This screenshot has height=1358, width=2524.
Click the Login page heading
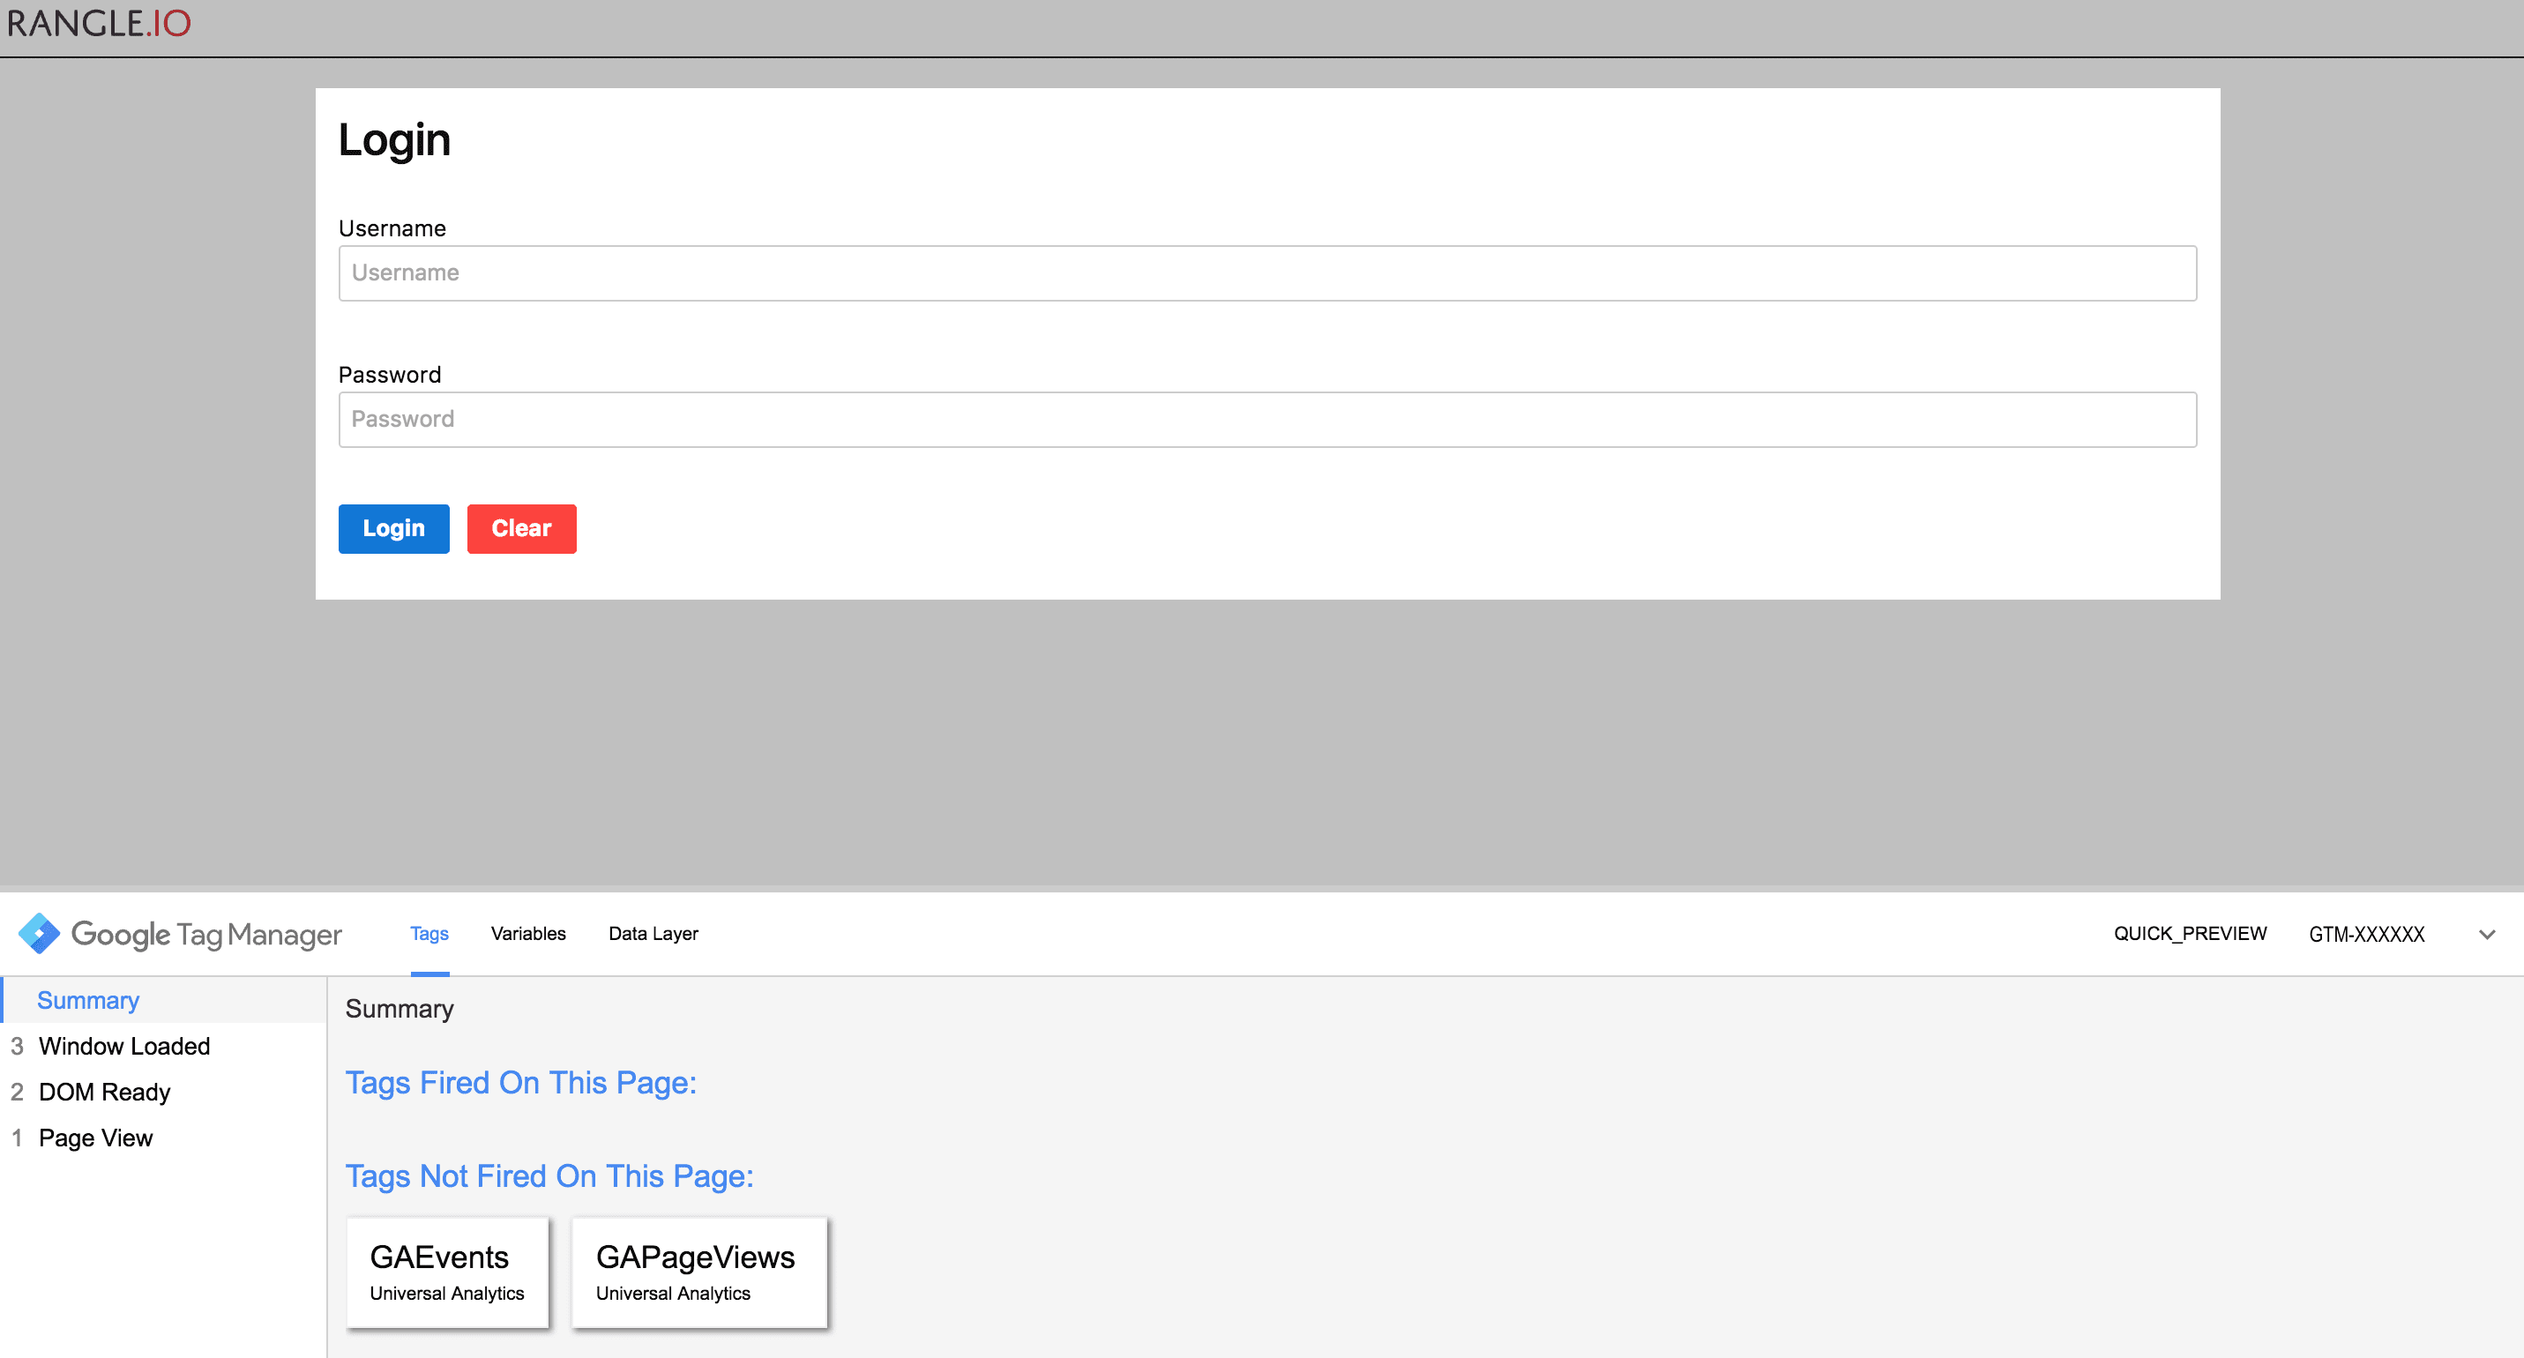tap(394, 140)
